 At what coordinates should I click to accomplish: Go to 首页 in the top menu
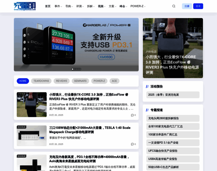pos(48,6)
